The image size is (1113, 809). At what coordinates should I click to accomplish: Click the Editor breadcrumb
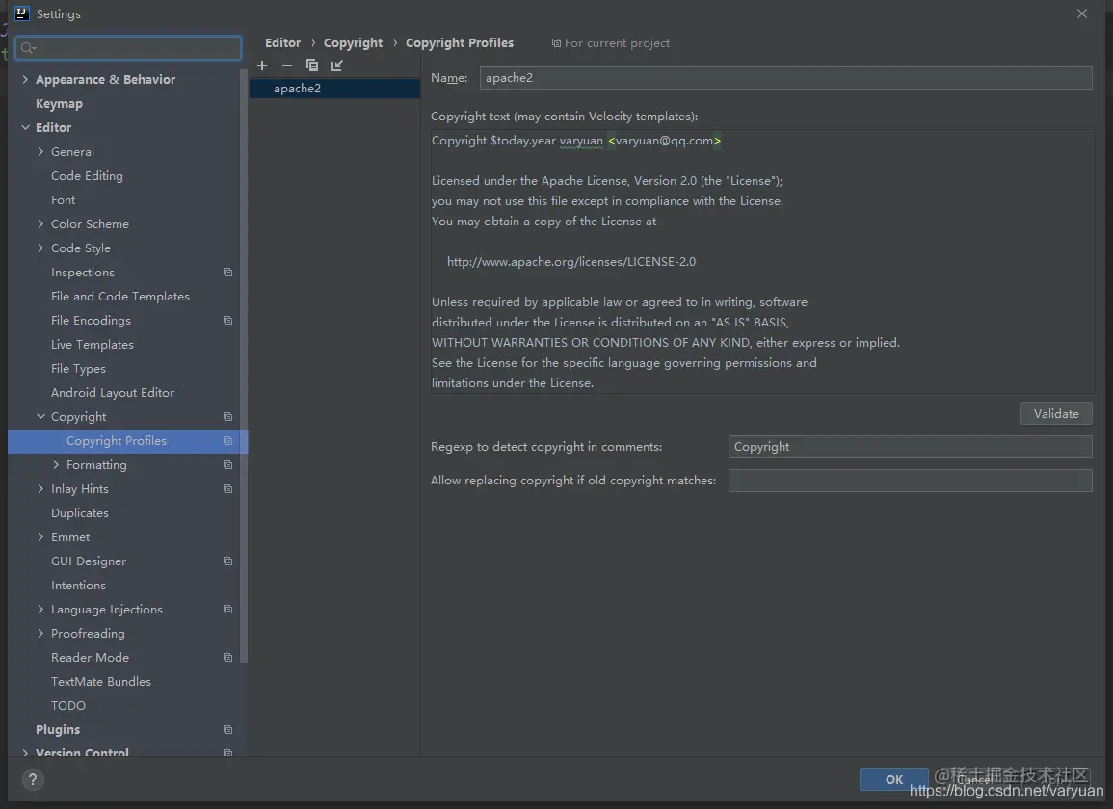(282, 42)
